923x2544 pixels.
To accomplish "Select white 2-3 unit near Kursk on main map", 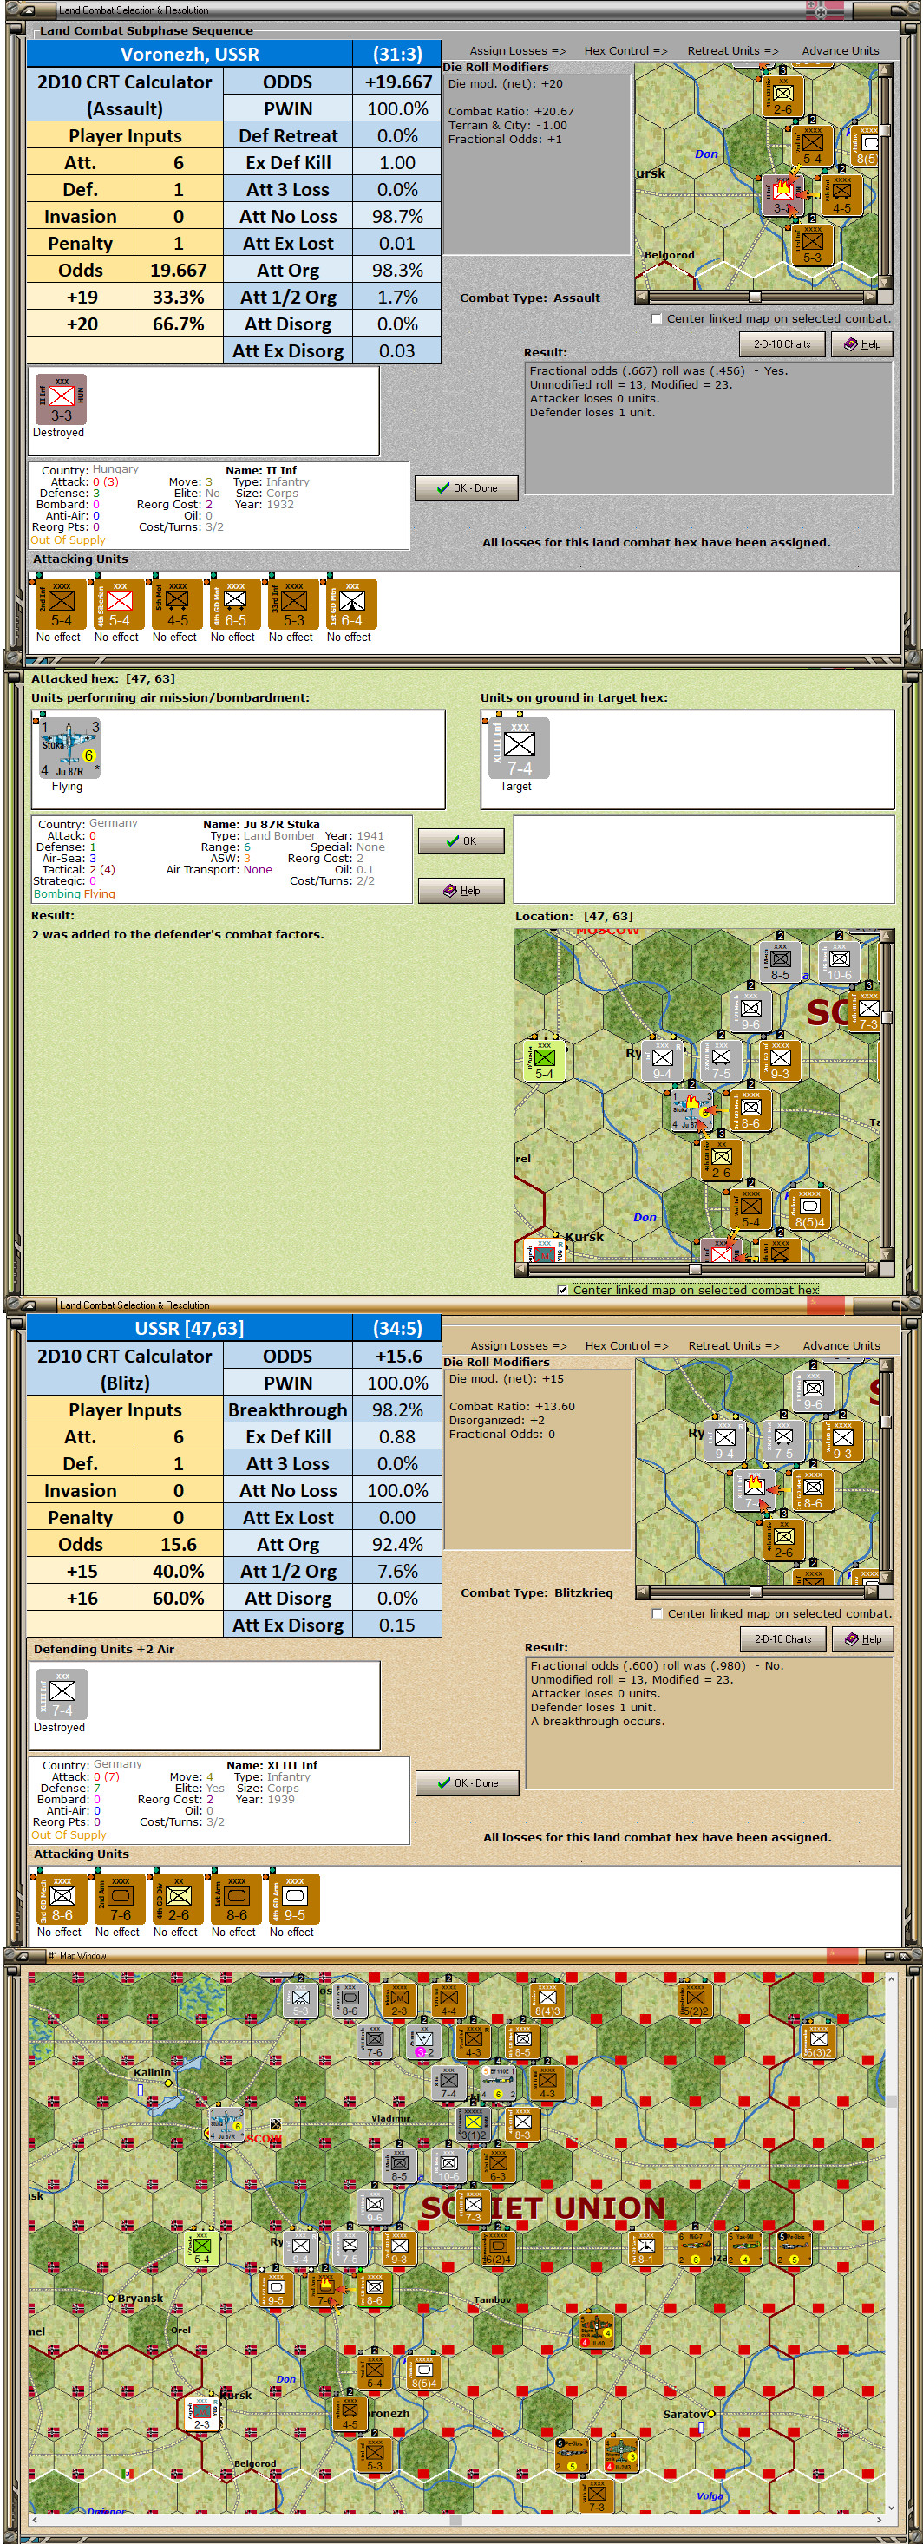I will coord(201,2414).
